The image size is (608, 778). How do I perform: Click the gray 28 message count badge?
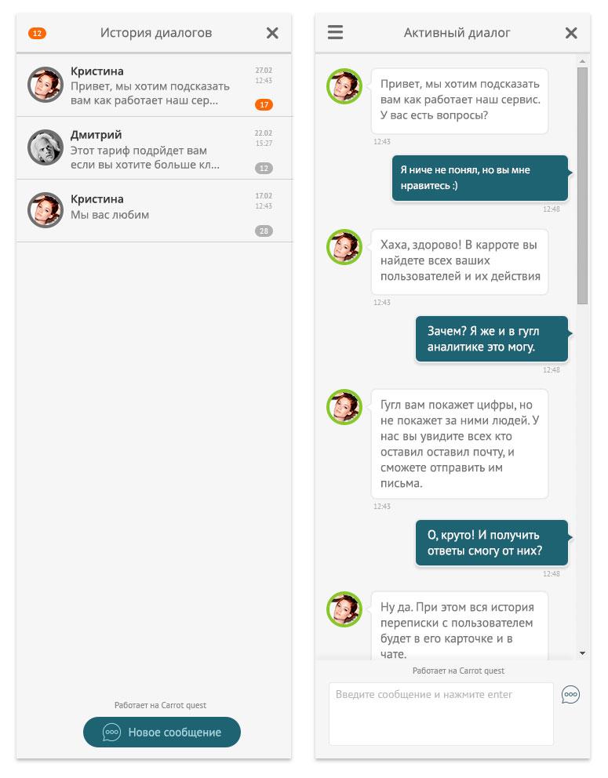(x=264, y=231)
